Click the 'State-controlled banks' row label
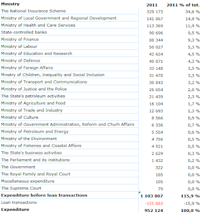Image resolution: width=201 pixels, height=213 pixels. point(24,32)
